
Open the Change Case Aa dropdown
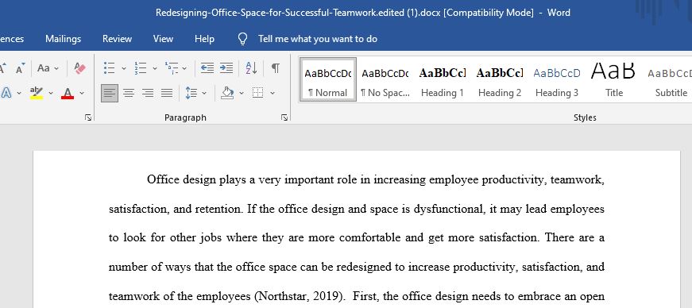coord(48,68)
